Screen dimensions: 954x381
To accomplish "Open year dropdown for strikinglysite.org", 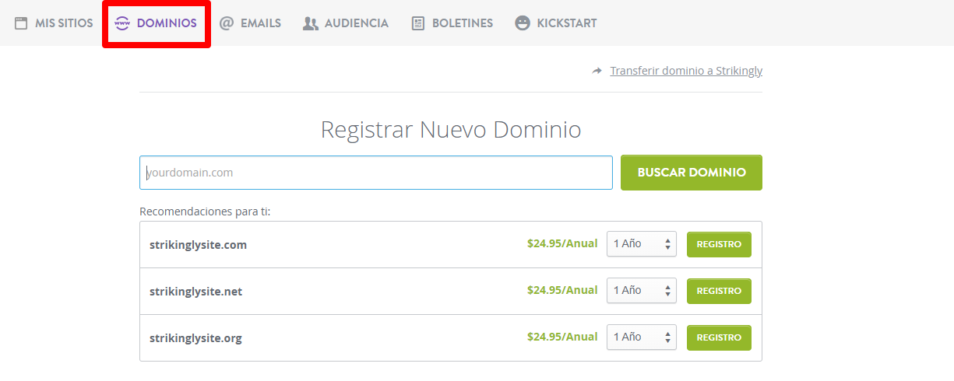I will tap(642, 337).
